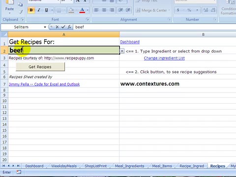
Task: Select column A header
Action: click(x=64, y=34)
